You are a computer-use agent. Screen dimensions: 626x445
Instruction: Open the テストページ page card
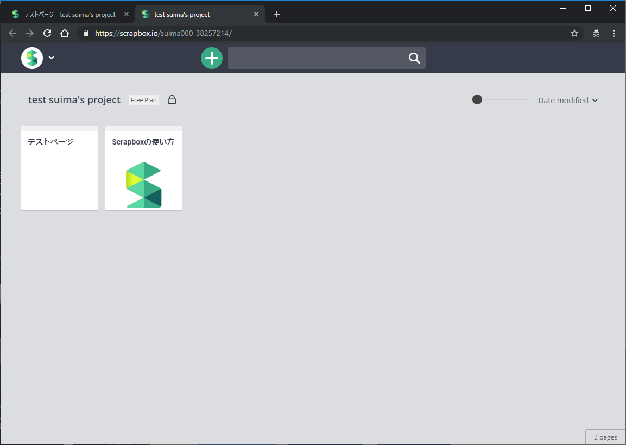click(60, 168)
